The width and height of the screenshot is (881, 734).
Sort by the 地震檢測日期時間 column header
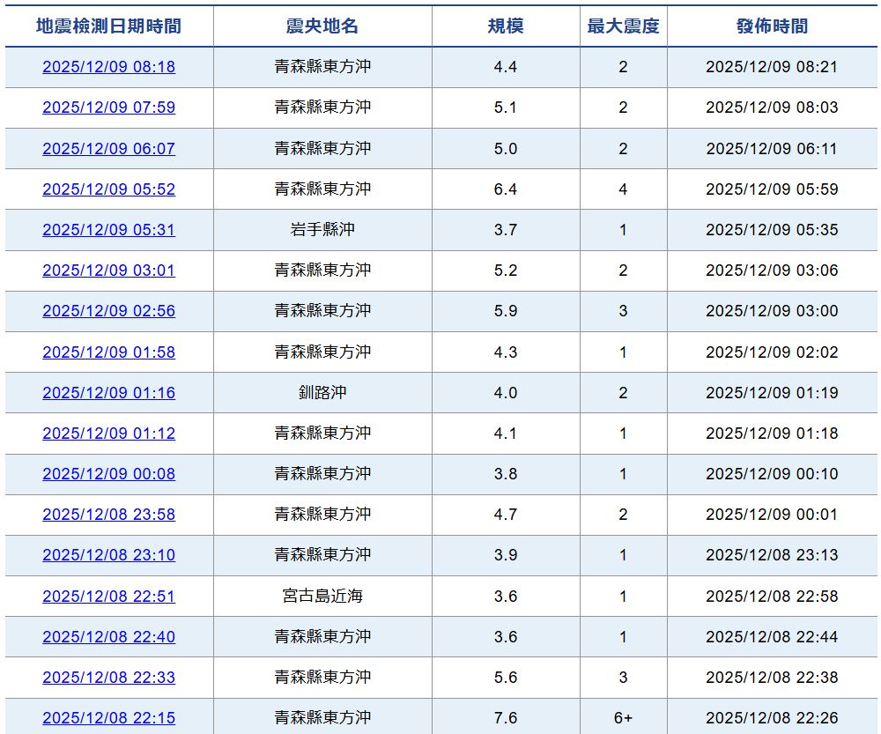point(109,26)
